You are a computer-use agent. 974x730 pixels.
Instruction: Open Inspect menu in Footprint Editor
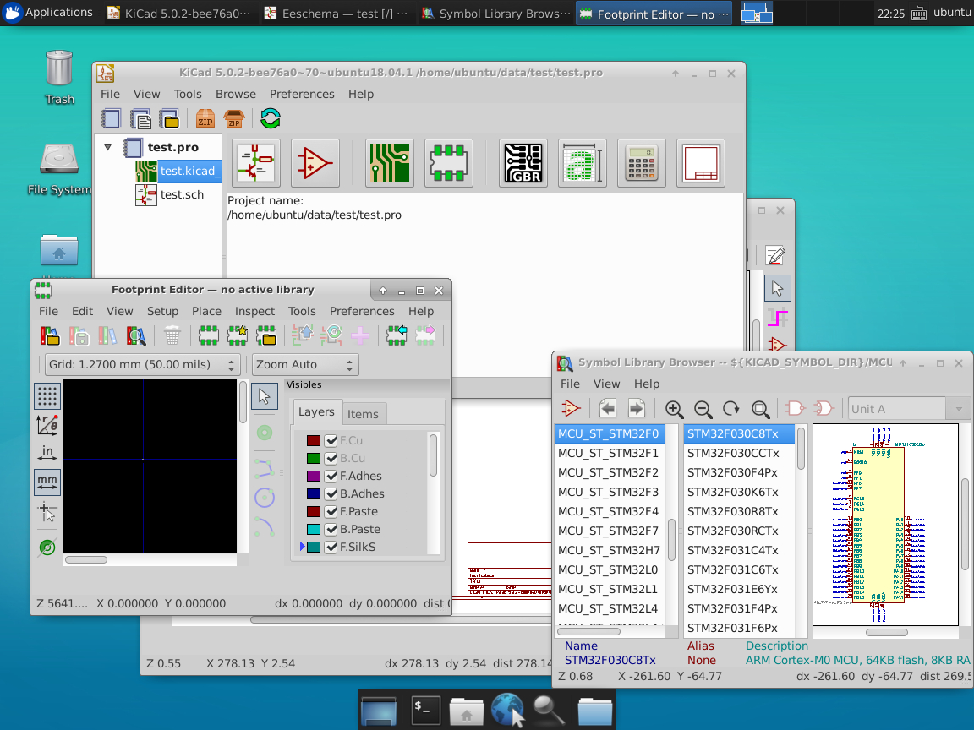point(254,311)
